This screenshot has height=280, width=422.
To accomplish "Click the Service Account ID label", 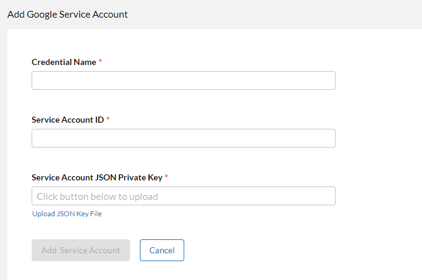I will (x=67, y=120).
